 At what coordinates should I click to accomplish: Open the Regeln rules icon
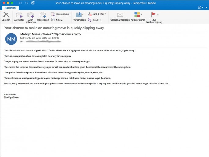[x=90, y=20]
